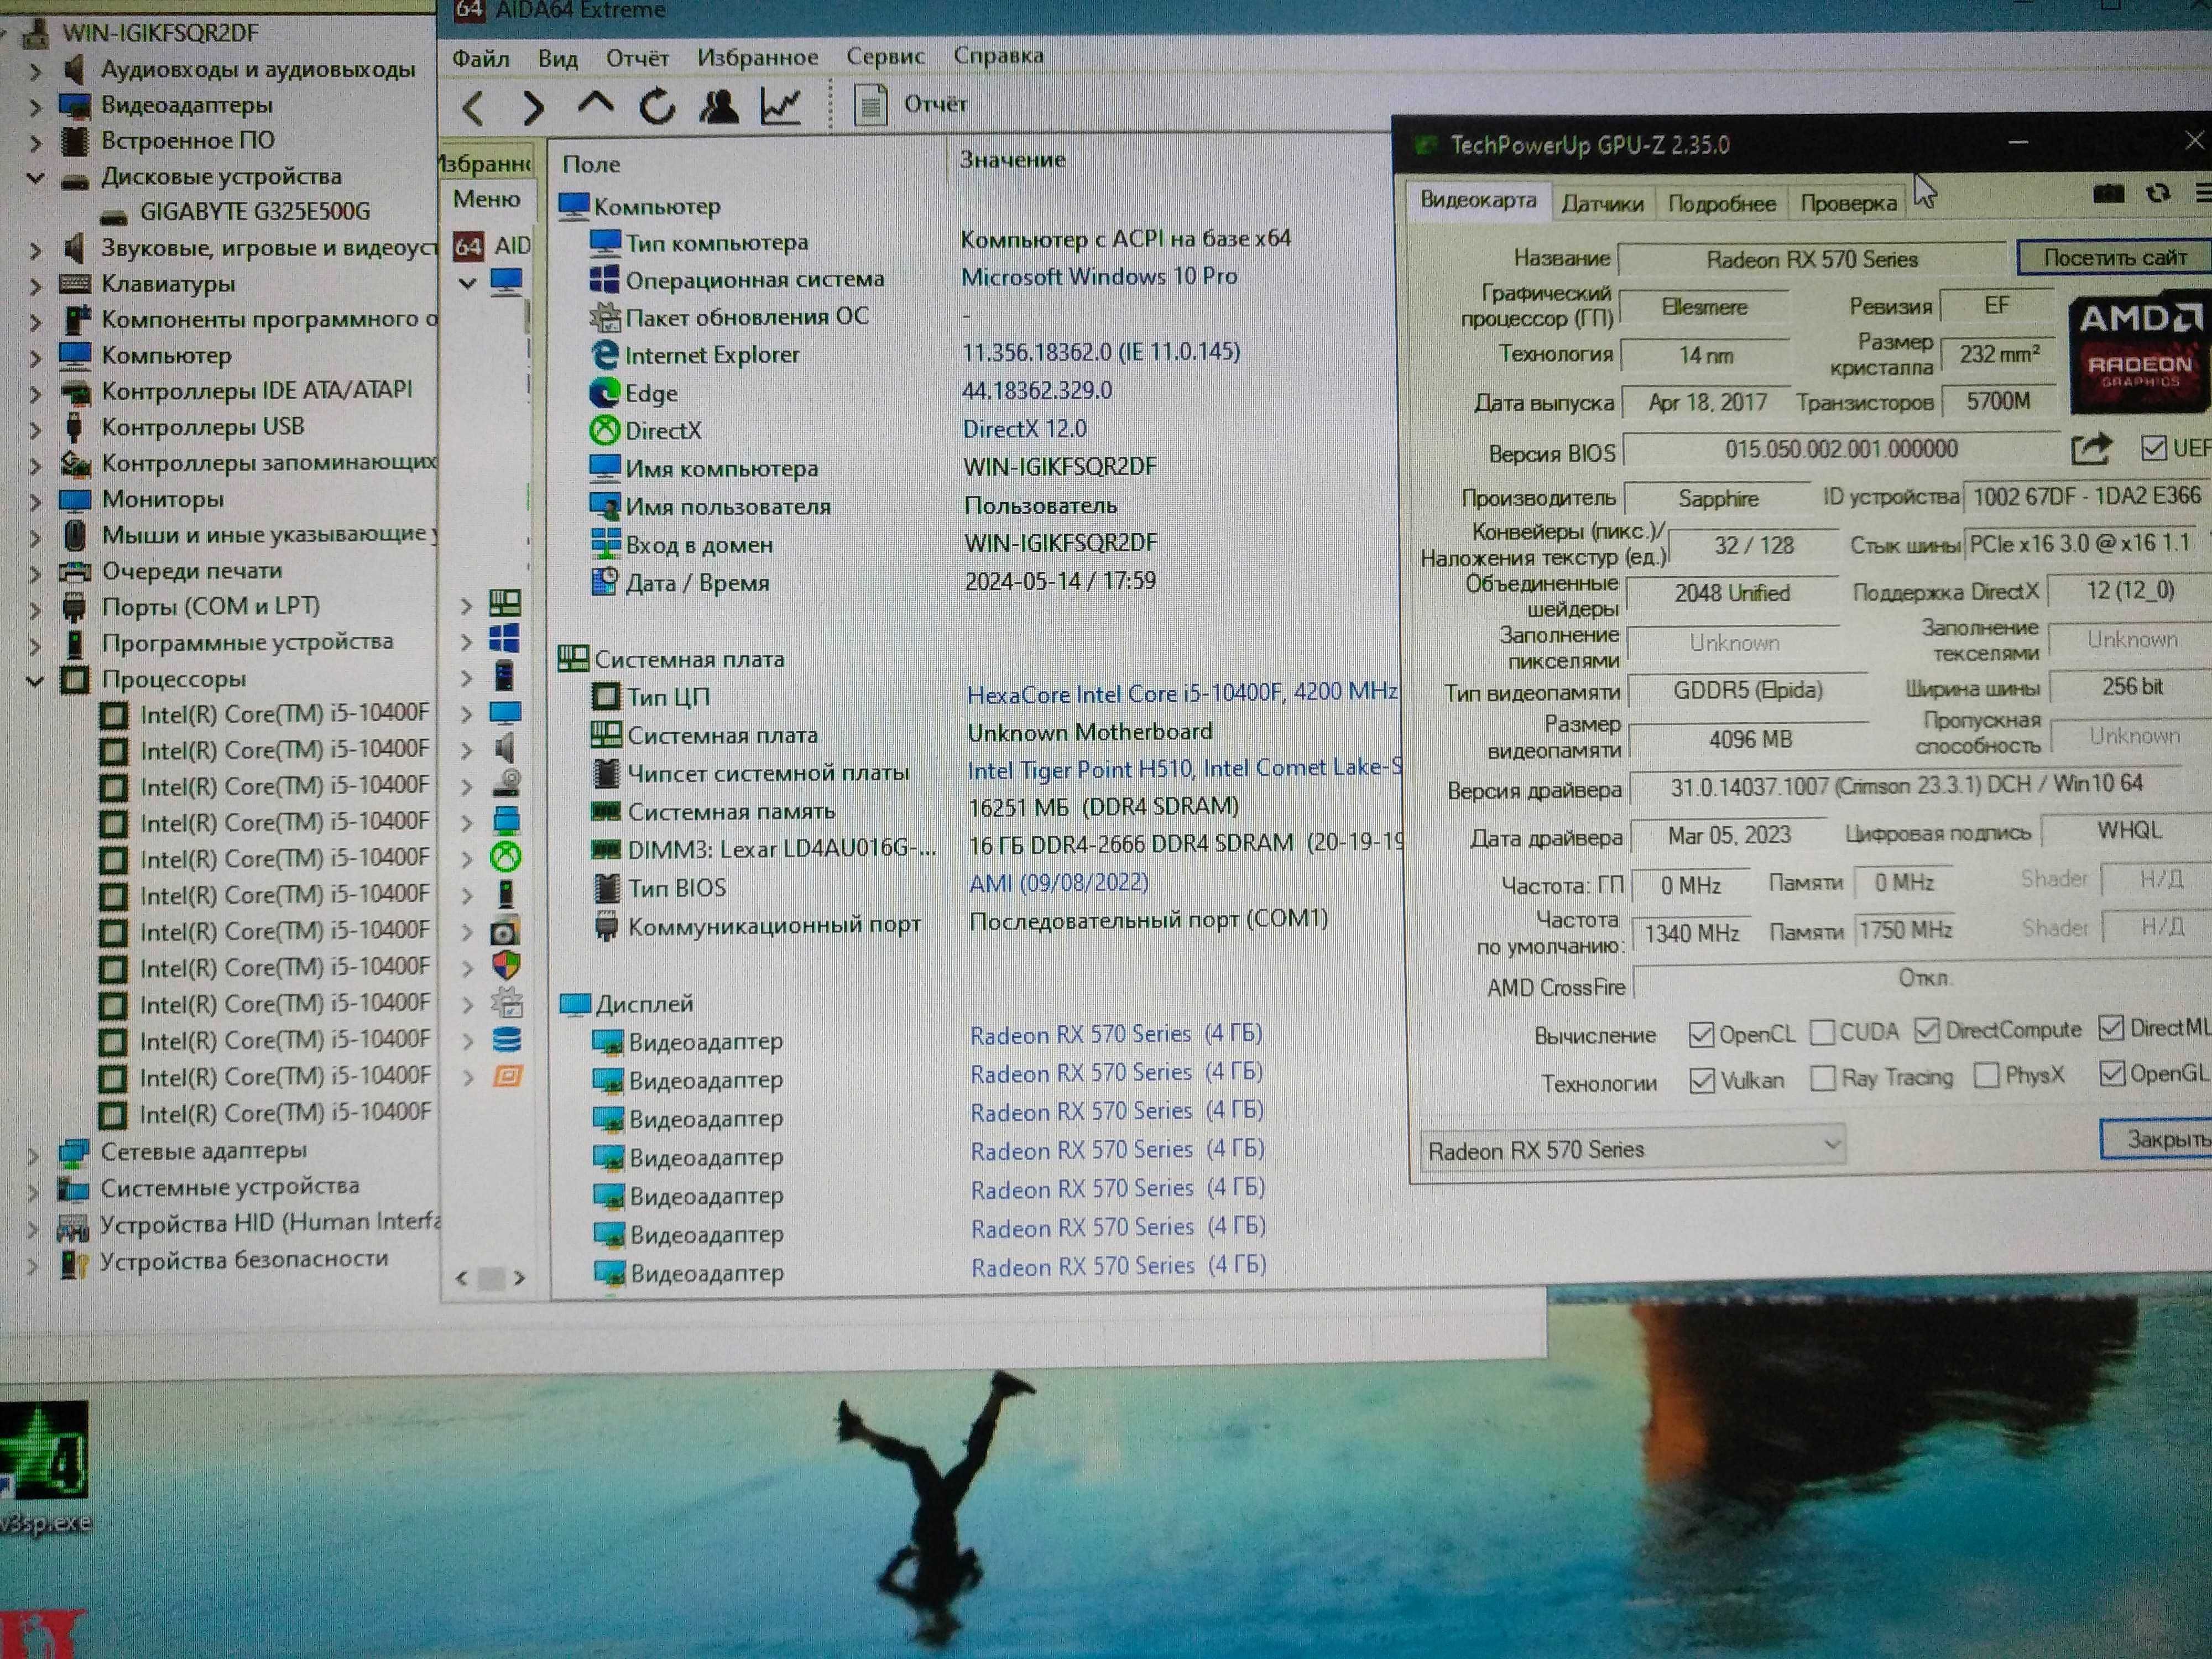The image size is (2212, 1659).
Task: Toggle the CUDA checkbox
Action: coord(1822,1032)
